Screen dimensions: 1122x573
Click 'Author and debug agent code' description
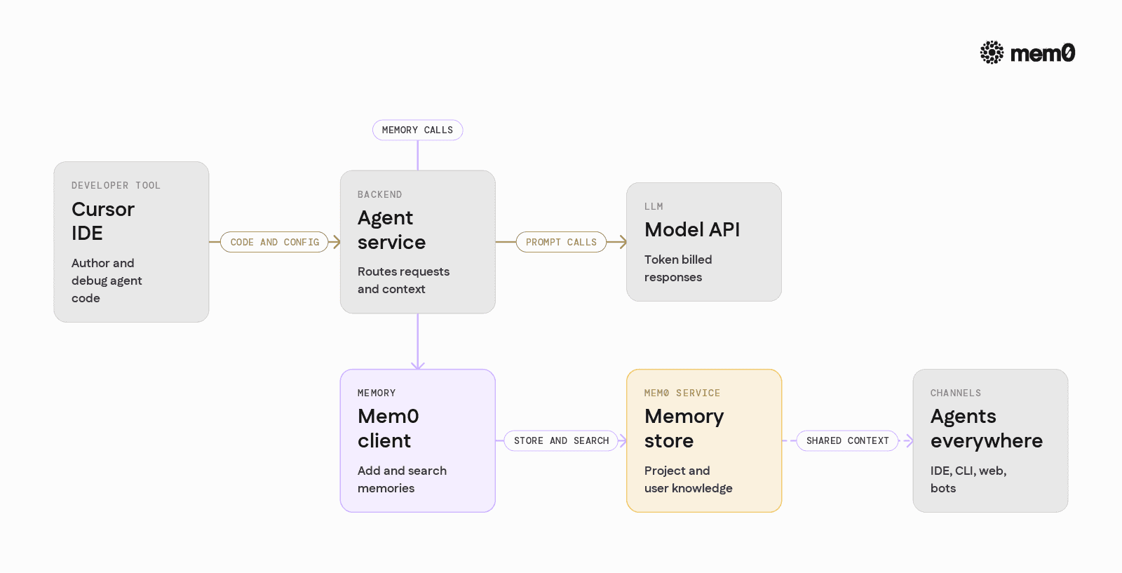pyautogui.click(x=107, y=281)
